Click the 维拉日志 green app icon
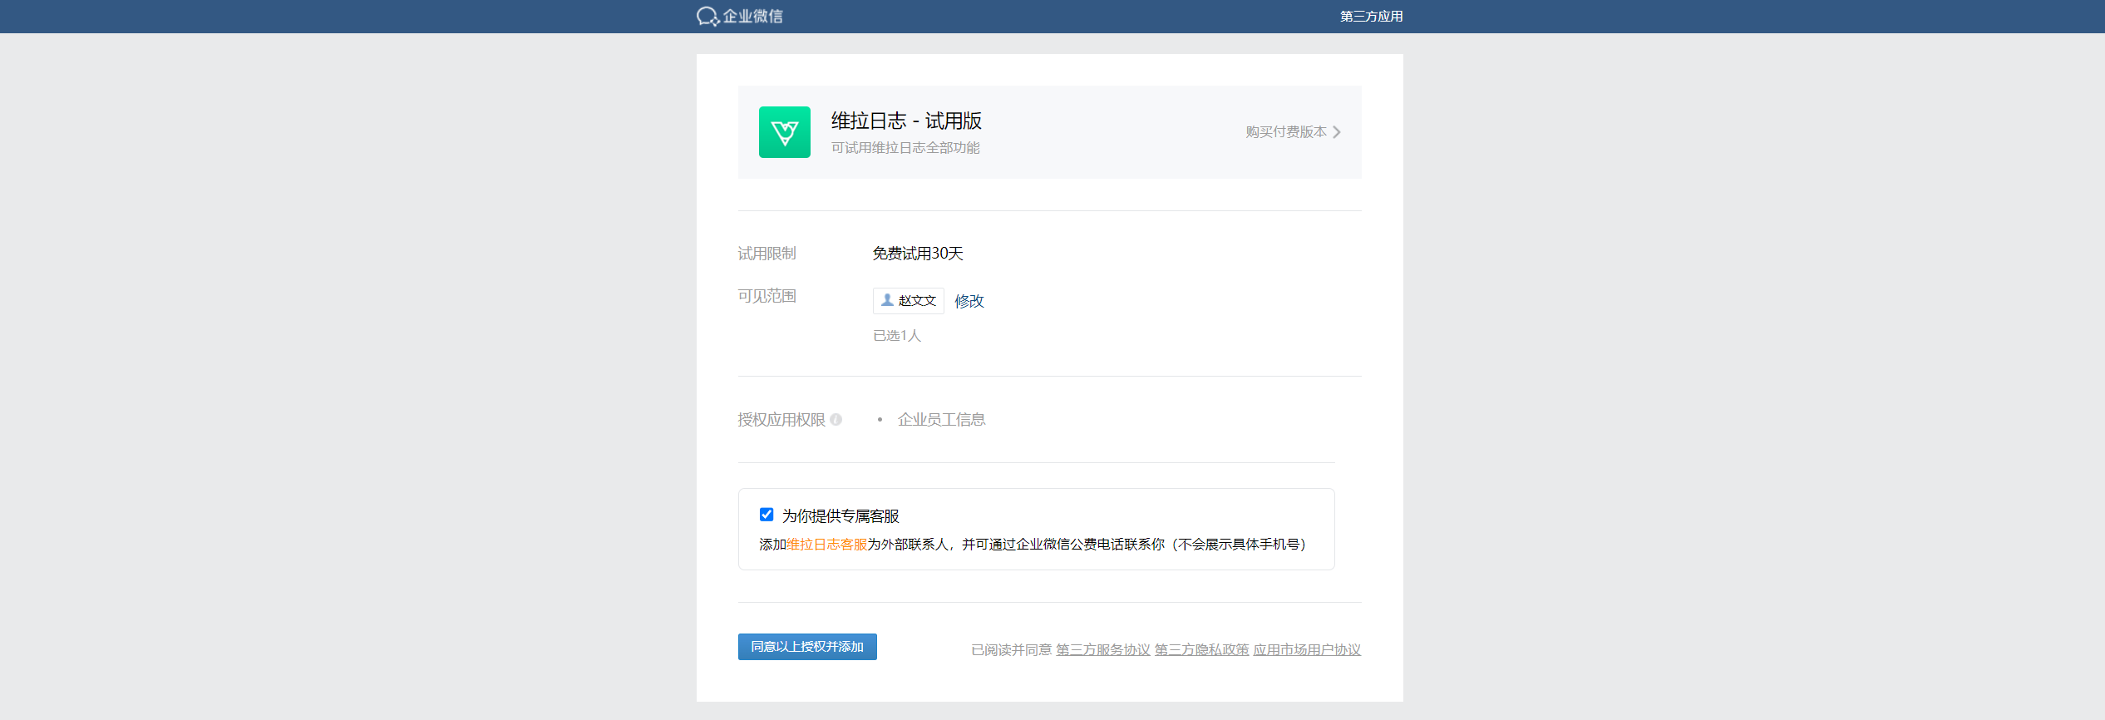Image resolution: width=2105 pixels, height=720 pixels. (785, 132)
